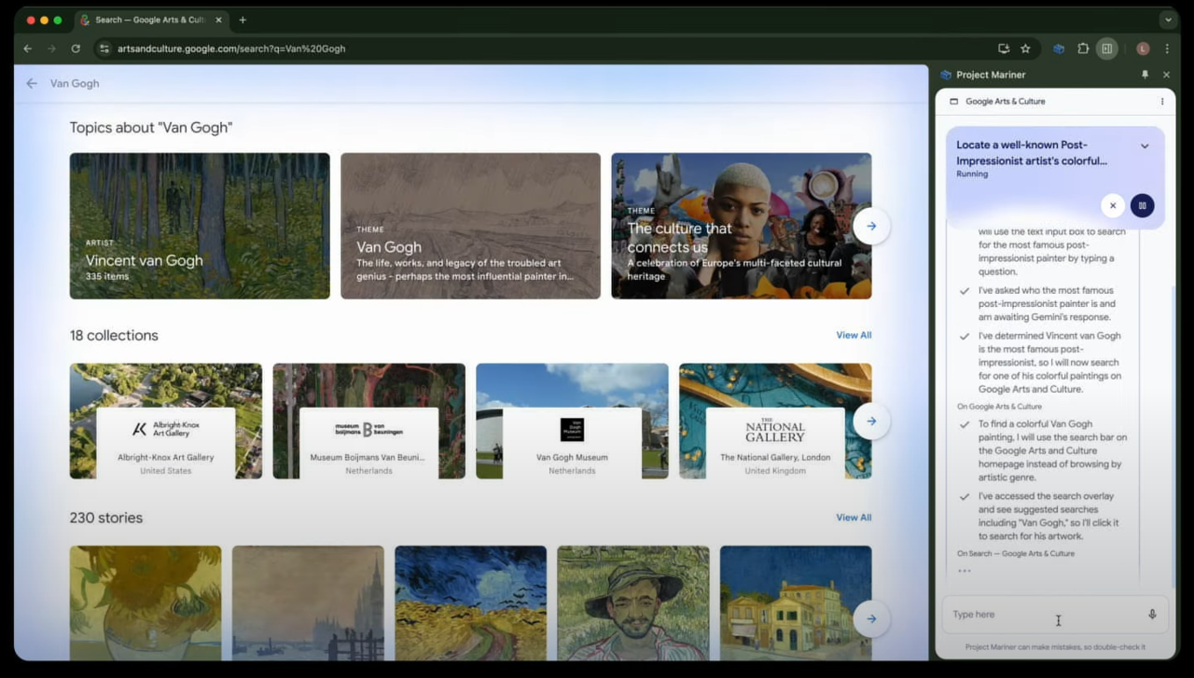
Task: Bookmark this page with the star icon
Action: (x=1025, y=48)
